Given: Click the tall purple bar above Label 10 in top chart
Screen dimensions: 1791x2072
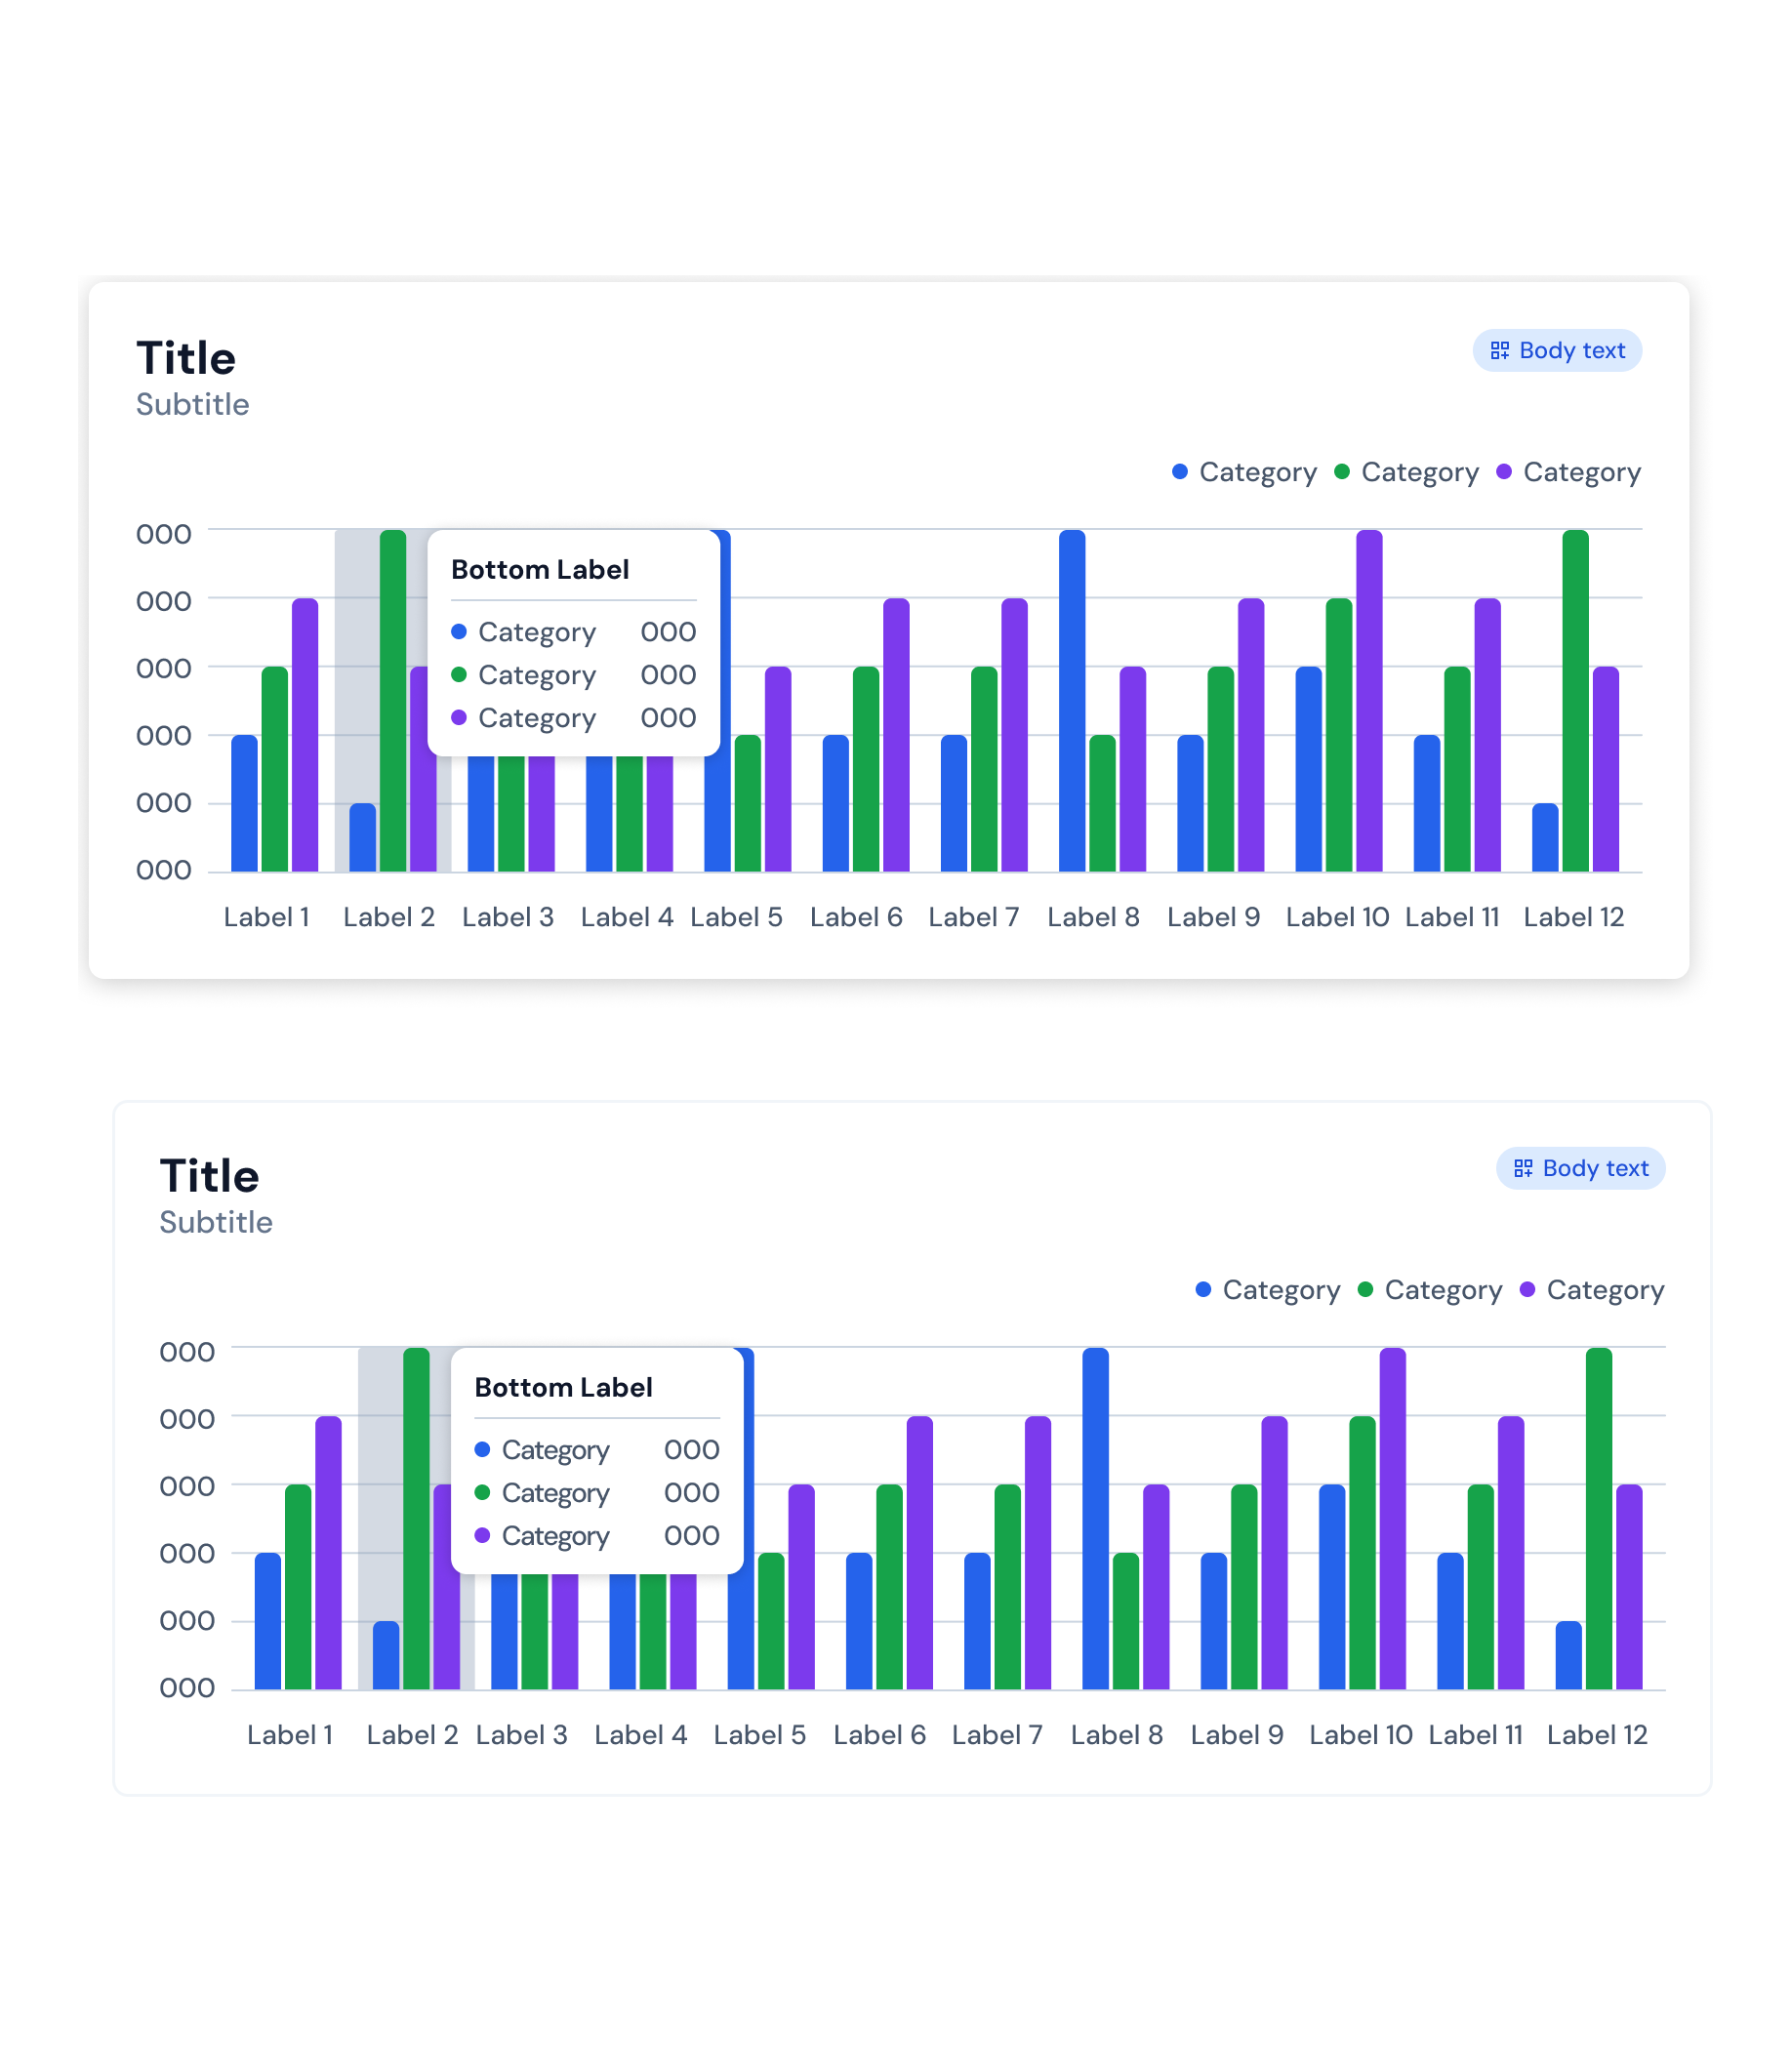Looking at the screenshot, I should pos(1368,700).
